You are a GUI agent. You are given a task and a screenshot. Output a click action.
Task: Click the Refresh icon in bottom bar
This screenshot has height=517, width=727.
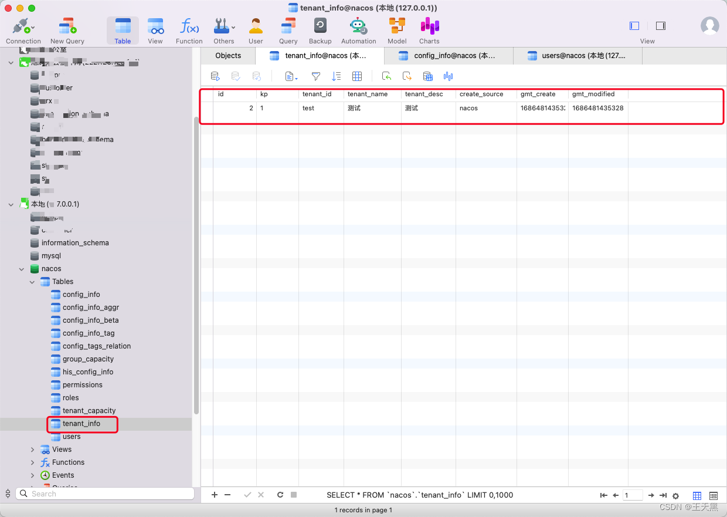(x=280, y=495)
